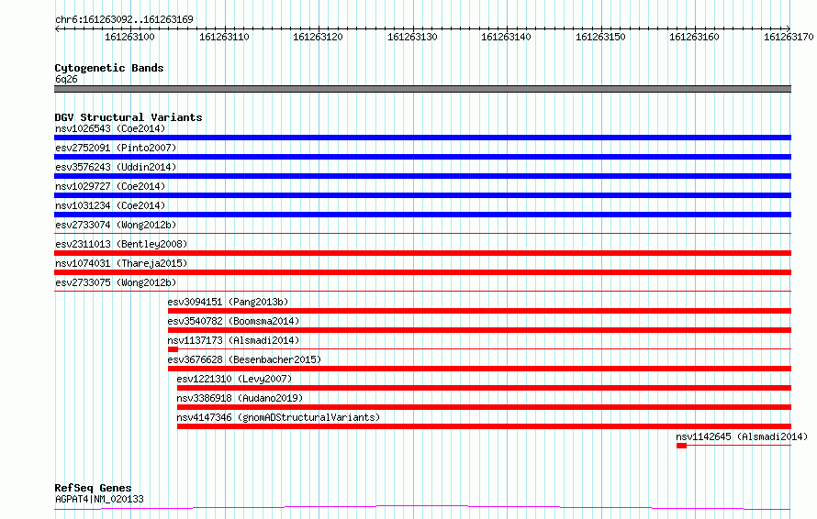Screen dimensions: 817x519
Task: Click ruler tick label 161263170
Action: pyautogui.click(x=789, y=37)
